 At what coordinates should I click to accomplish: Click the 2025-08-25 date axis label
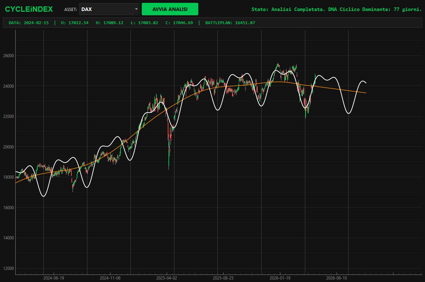coord(223,278)
